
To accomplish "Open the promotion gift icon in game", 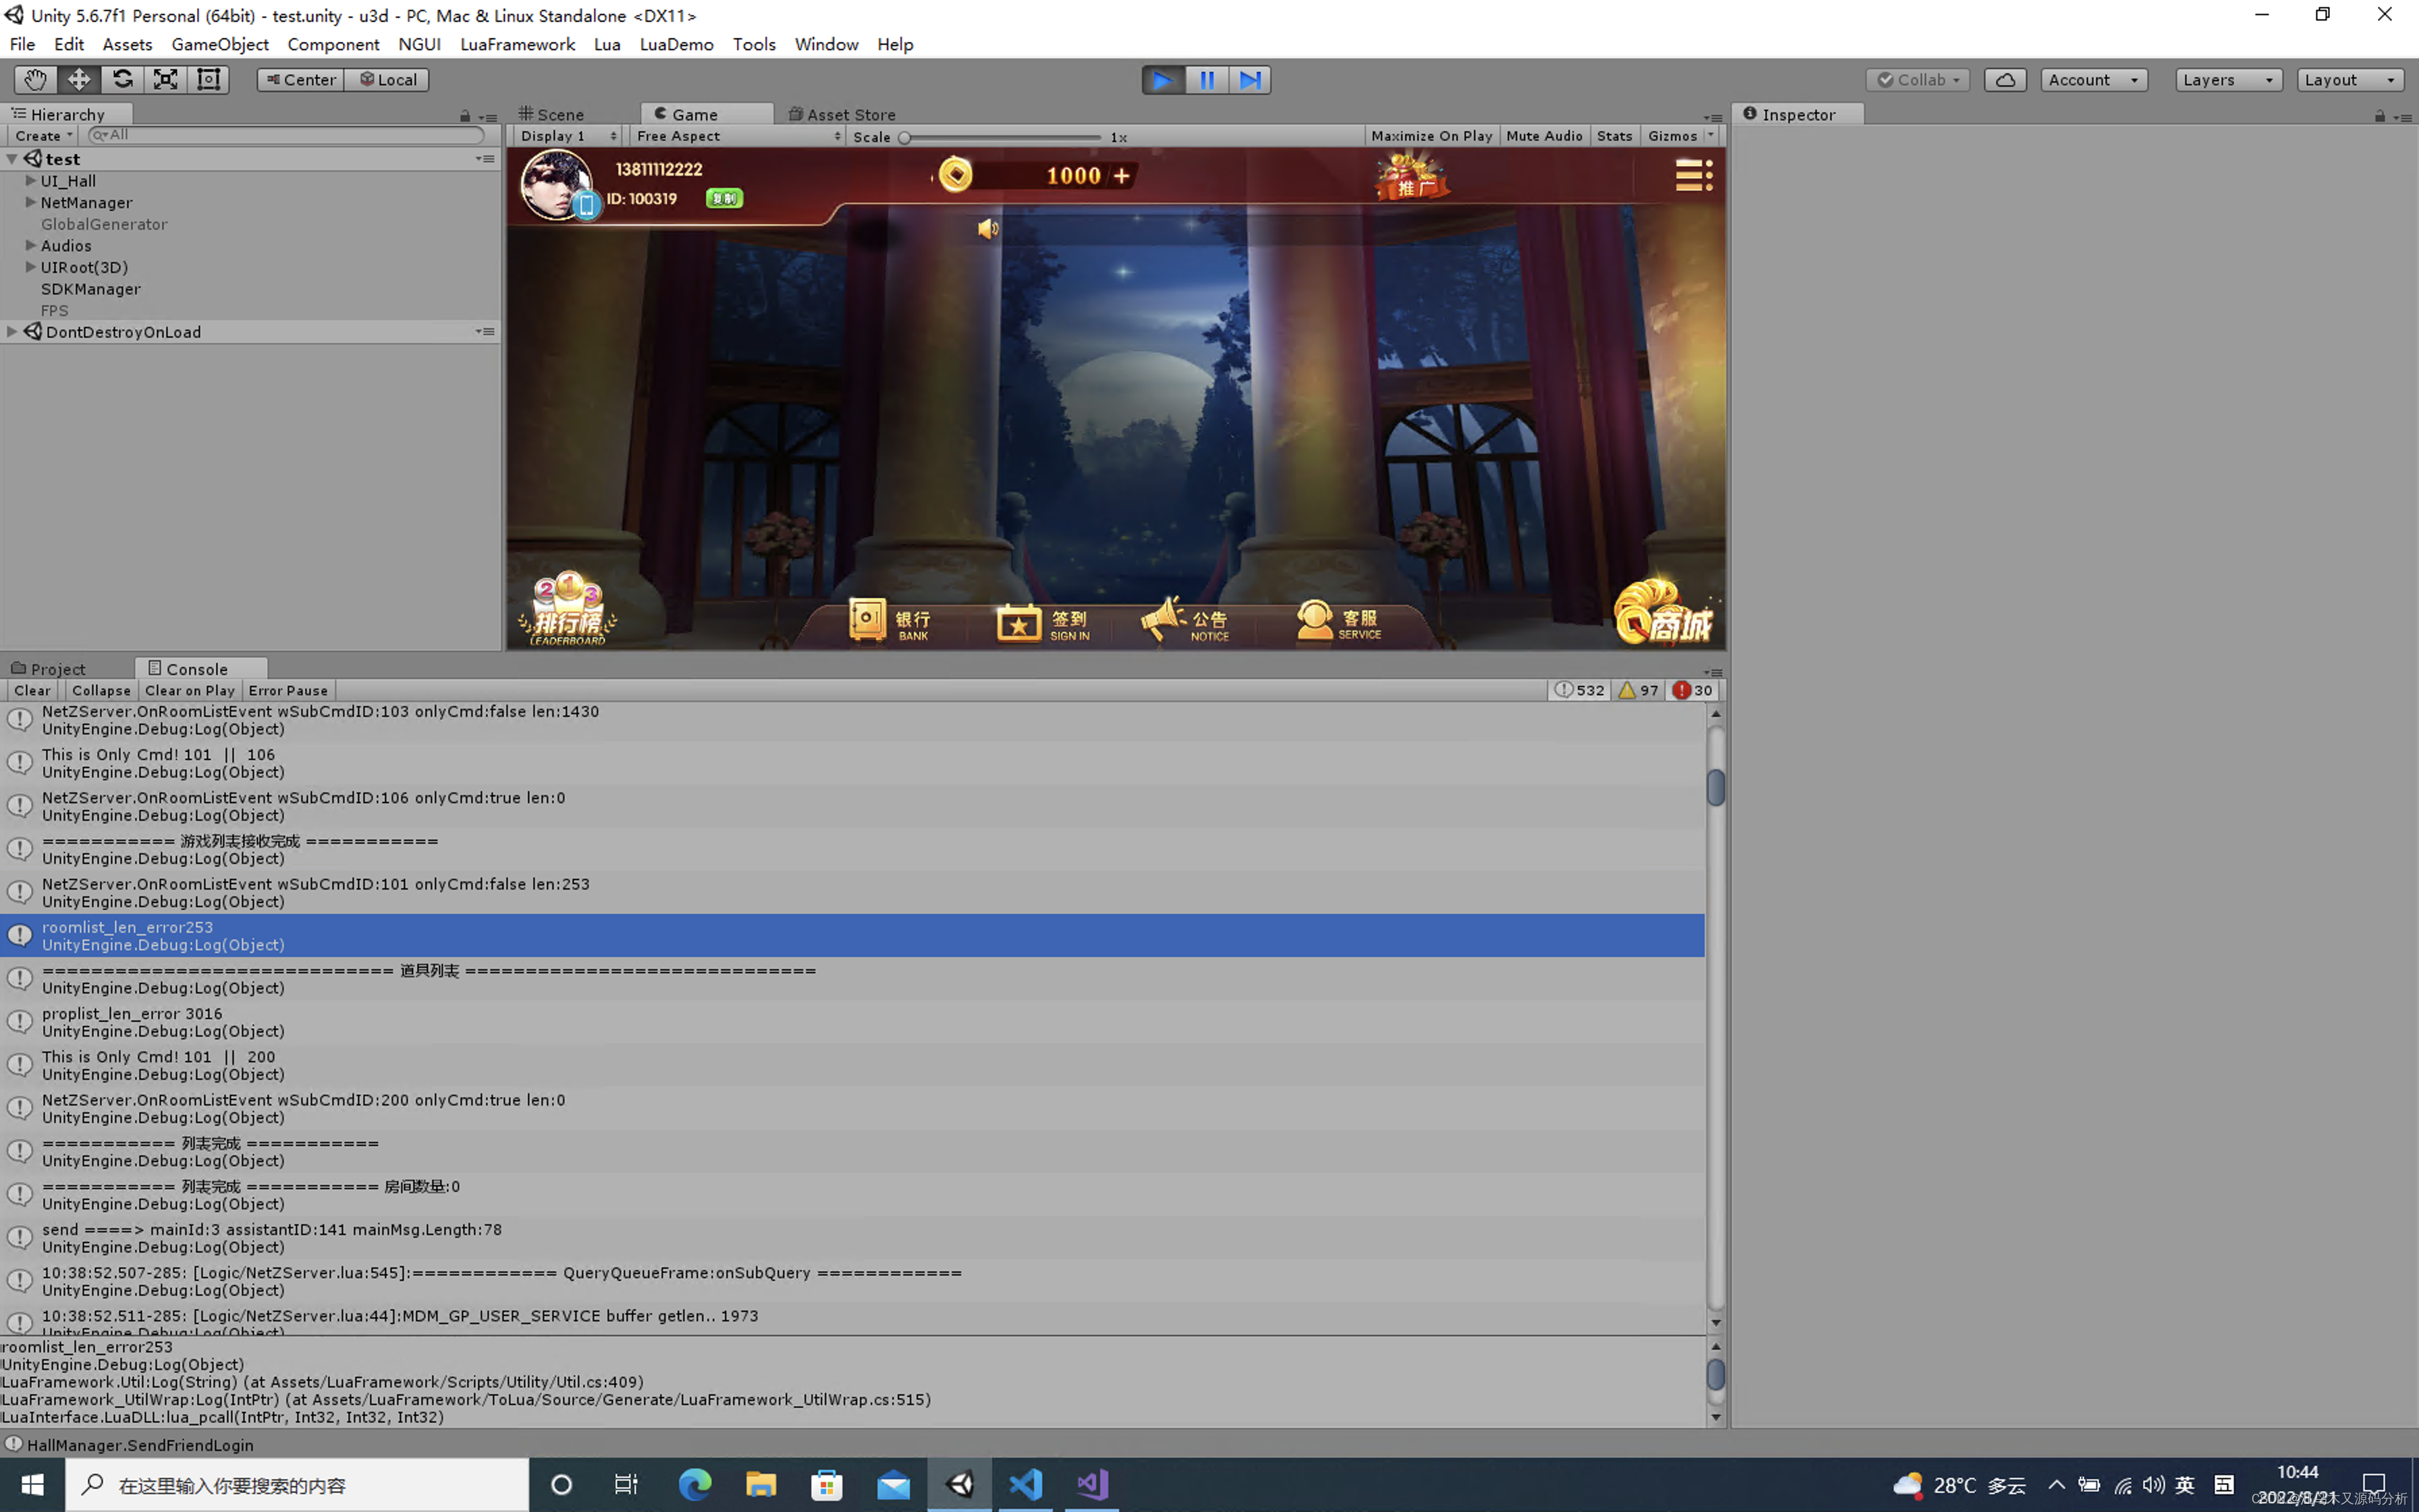I will pyautogui.click(x=1413, y=177).
